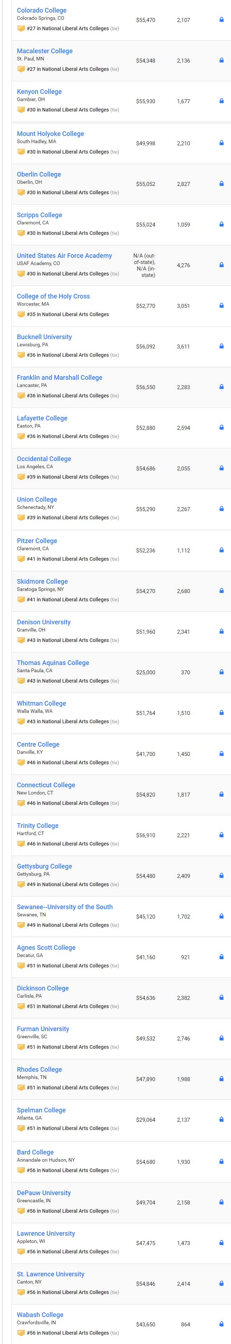The height and width of the screenshot is (1344, 231).
Task: Click the lock icon in Thomas Aquinas College row
Action: click(x=222, y=672)
